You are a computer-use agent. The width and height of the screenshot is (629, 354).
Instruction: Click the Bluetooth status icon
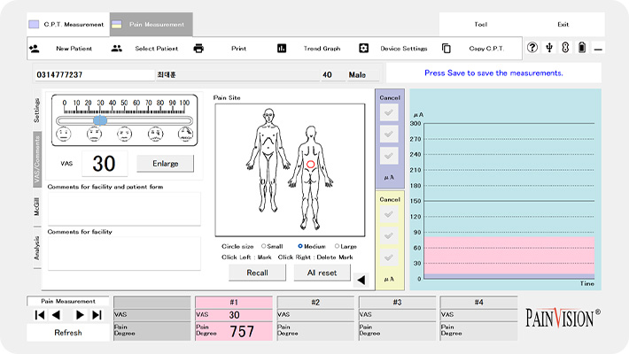pyautogui.click(x=565, y=48)
